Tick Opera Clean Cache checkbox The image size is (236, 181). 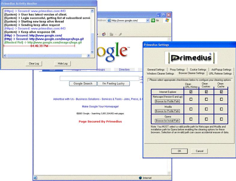coord(221,119)
